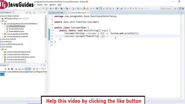Image resolution: width=185 pixels, height=104 pixels.
Task: Select java-multithreading-tutorial project
Action: [12, 44]
